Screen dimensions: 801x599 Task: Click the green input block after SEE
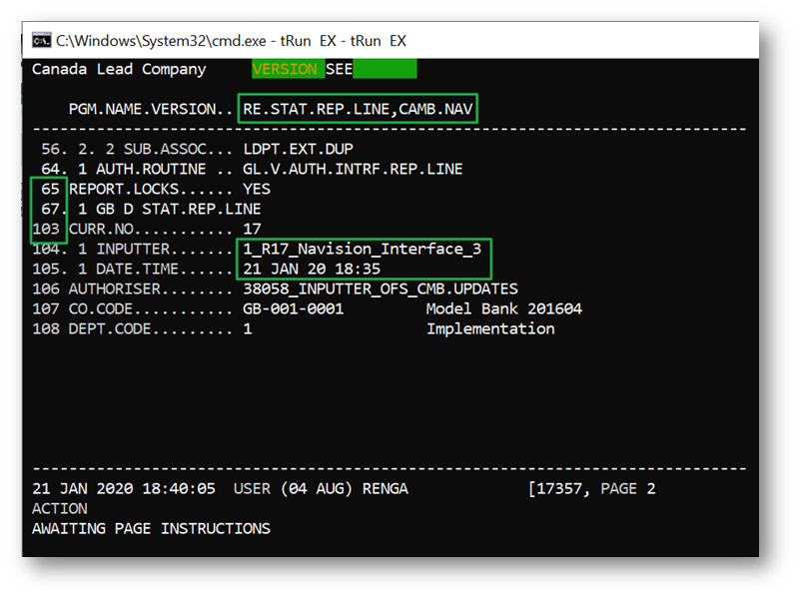click(385, 69)
